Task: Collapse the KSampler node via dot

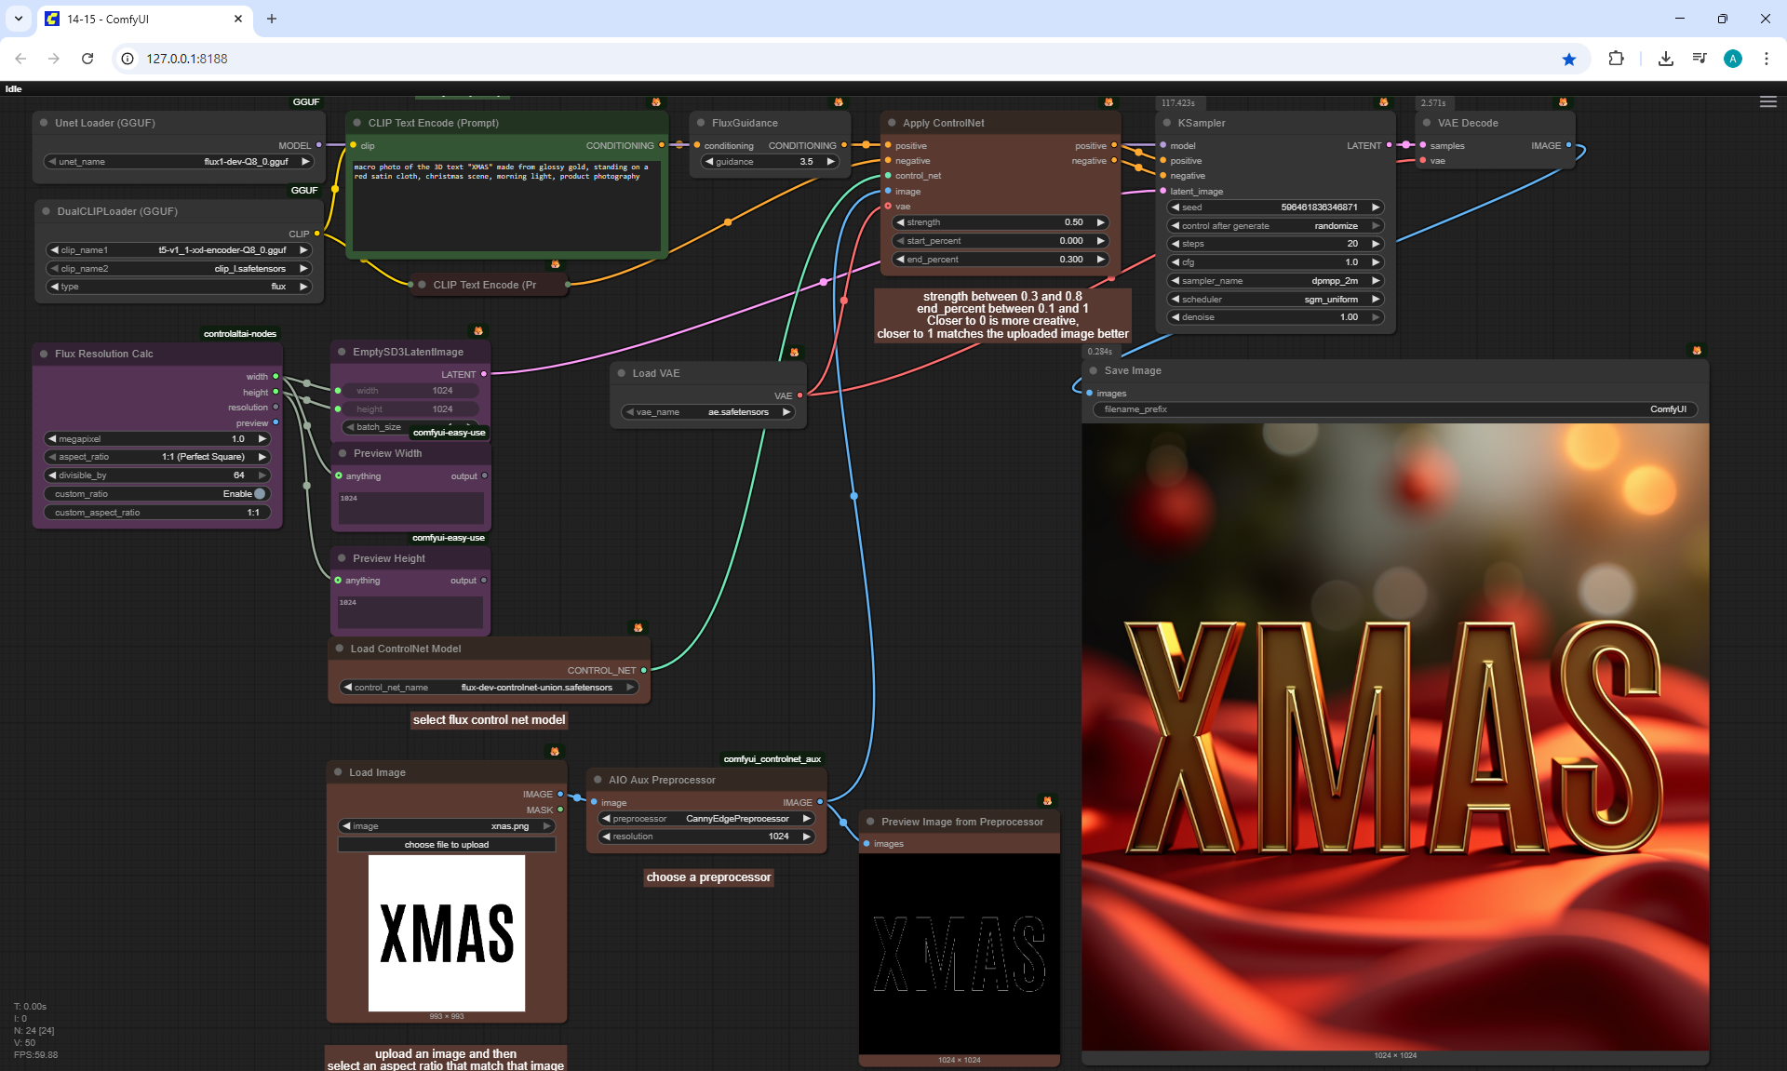Action: click(x=1166, y=123)
